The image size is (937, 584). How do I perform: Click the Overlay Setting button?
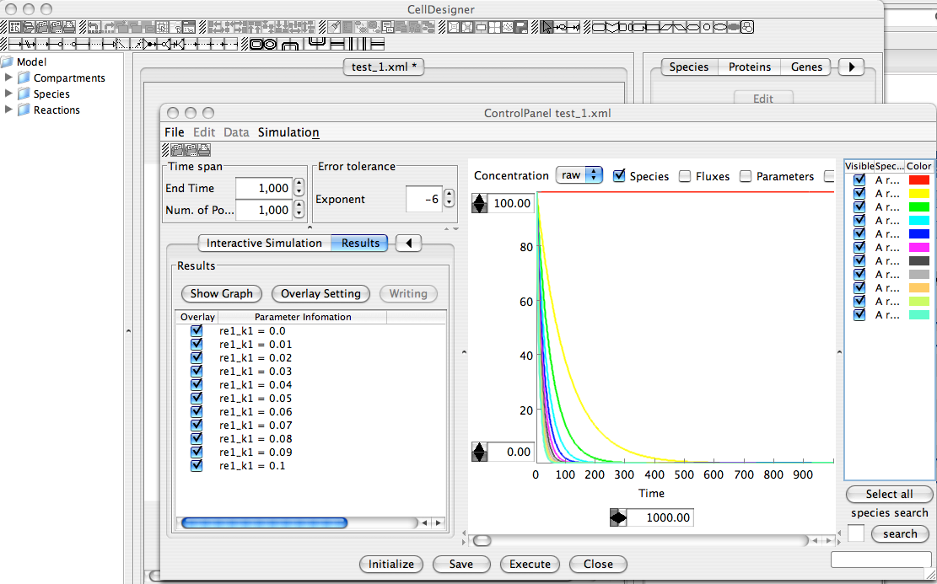(x=320, y=293)
